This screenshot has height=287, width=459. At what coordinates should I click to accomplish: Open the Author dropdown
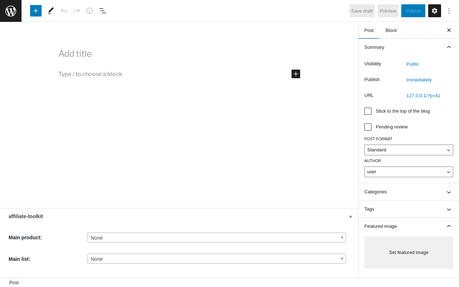pyautogui.click(x=409, y=172)
